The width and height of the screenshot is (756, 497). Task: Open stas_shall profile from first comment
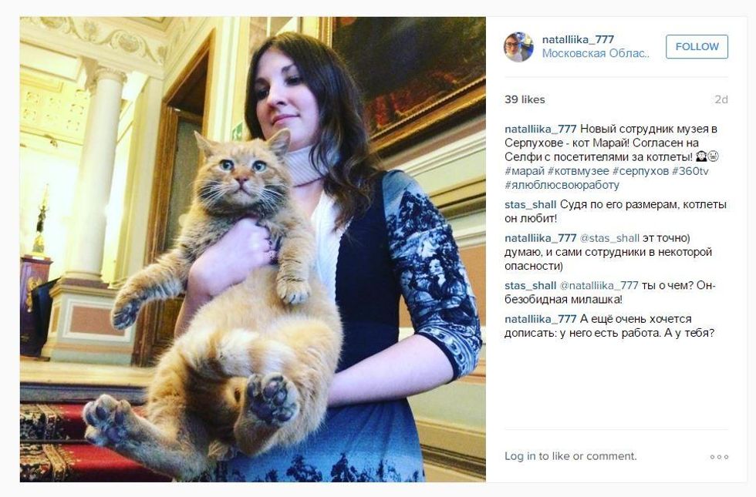point(531,205)
